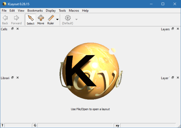Click the (Default) technology gear icon

coord(68,20)
